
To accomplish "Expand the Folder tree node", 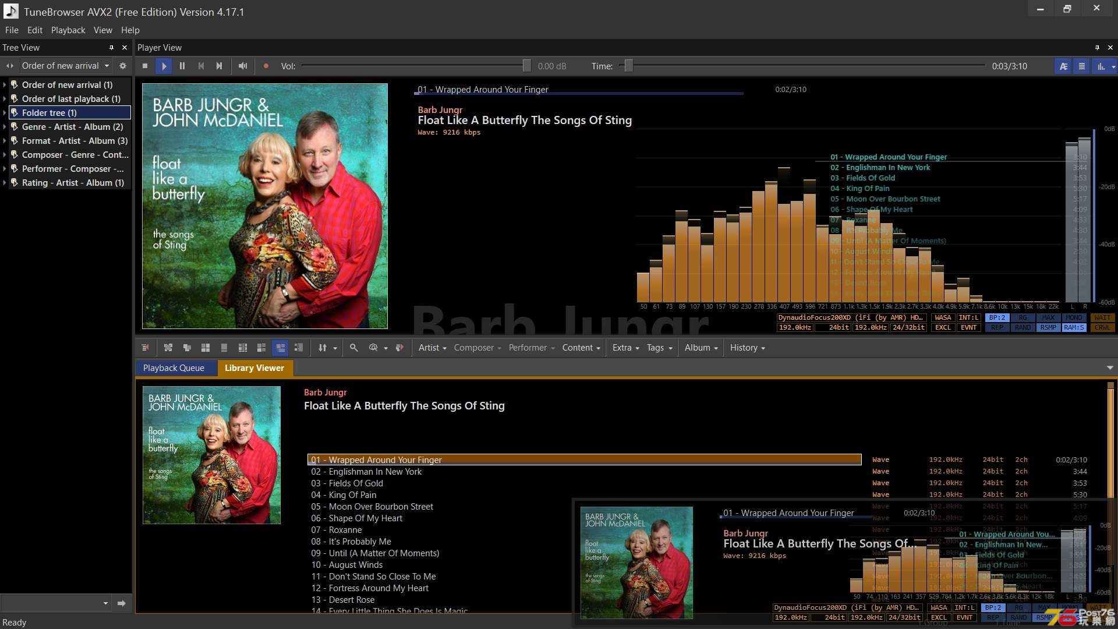I will pos(5,112).
